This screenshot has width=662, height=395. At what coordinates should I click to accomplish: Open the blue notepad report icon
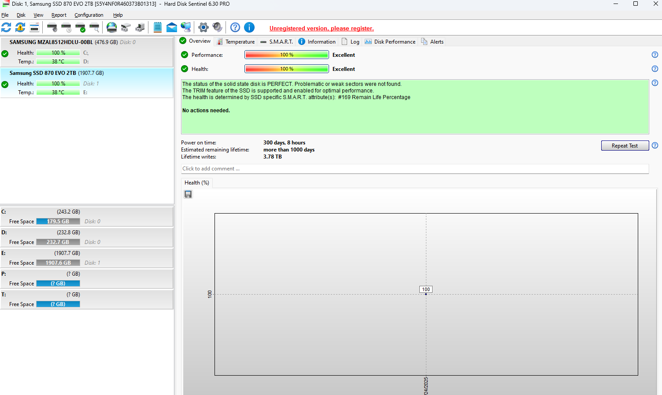(157, 27)
